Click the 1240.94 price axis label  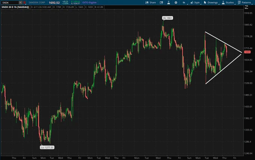[x=248, y=153]
